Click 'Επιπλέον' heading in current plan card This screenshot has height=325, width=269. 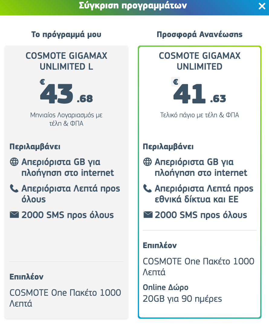(x=26, y=277)
